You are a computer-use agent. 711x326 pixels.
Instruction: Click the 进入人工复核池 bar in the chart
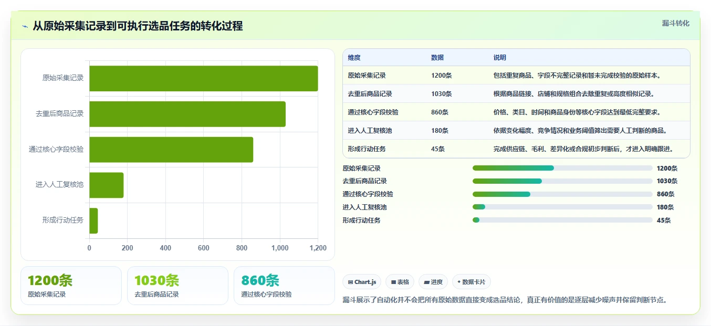107,185
